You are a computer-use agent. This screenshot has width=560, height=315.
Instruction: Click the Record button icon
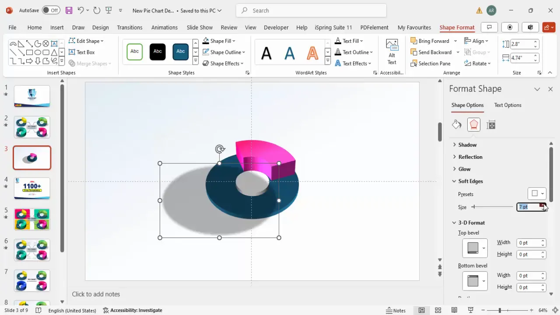pyautogui.click(x=510, y=27)
